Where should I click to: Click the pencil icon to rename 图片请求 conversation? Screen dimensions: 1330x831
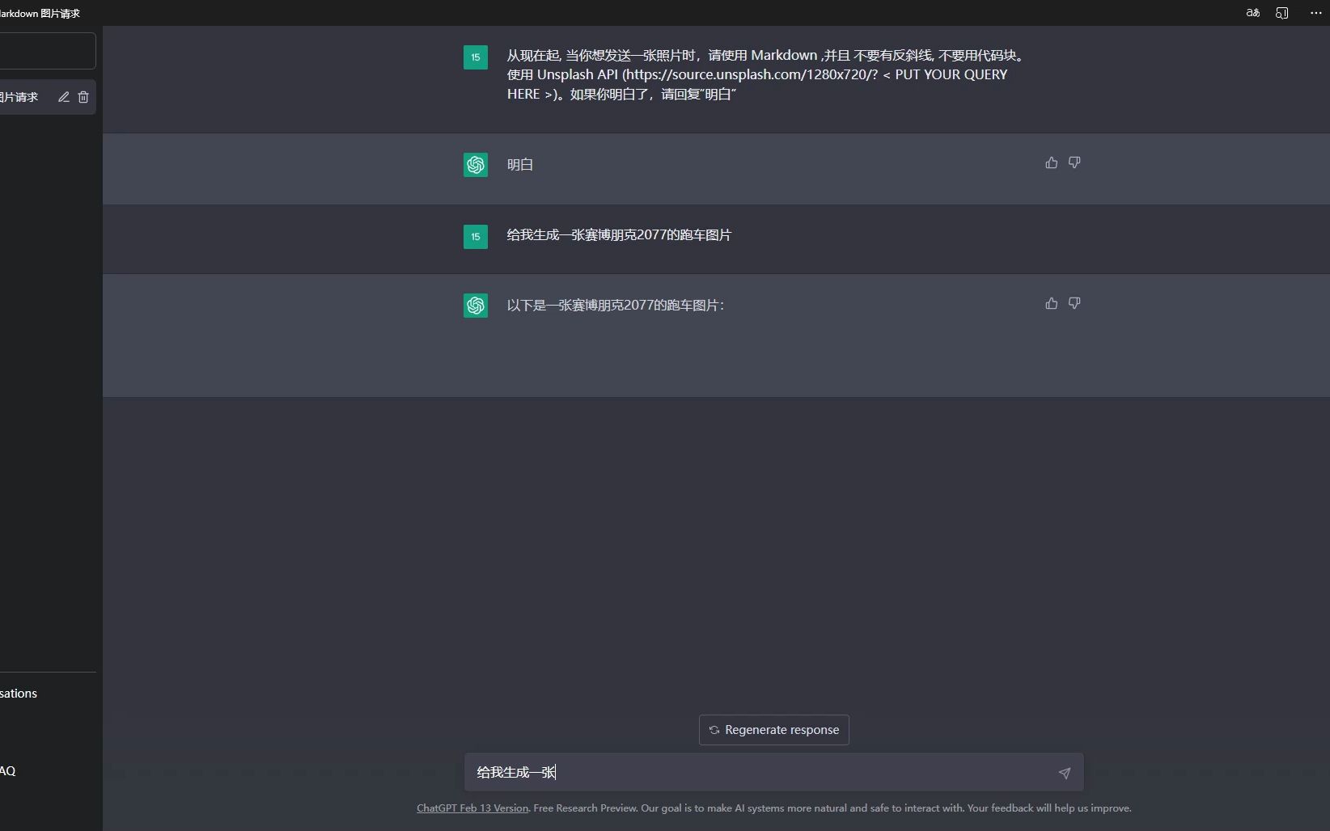click(64, 97)
